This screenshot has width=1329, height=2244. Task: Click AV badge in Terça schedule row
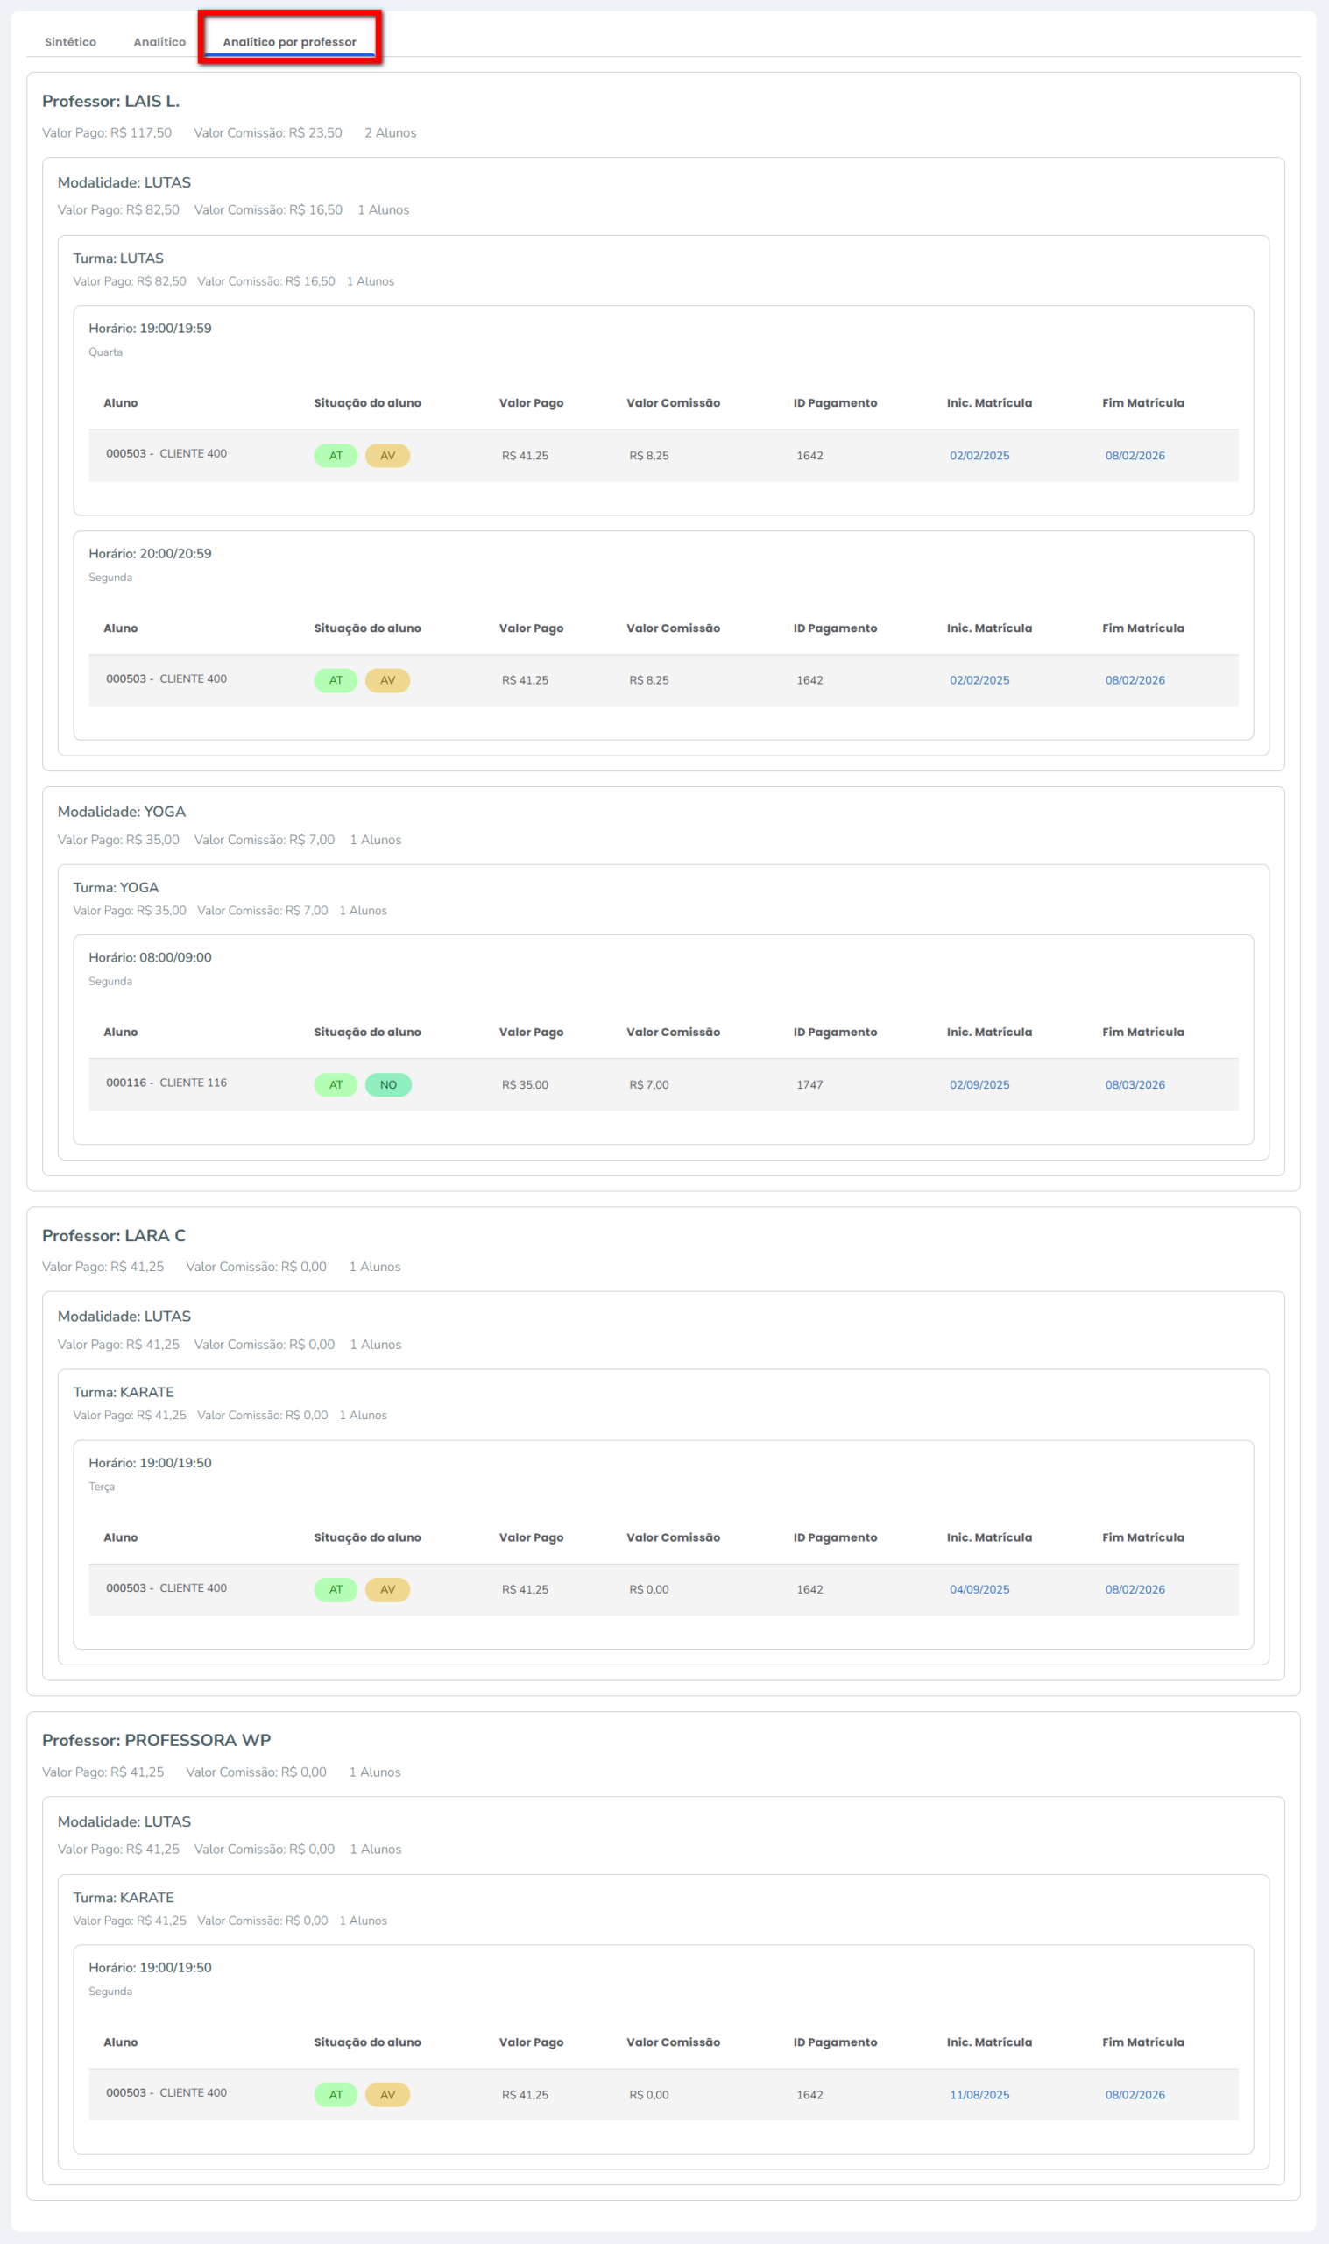[x=388, y=1589]
